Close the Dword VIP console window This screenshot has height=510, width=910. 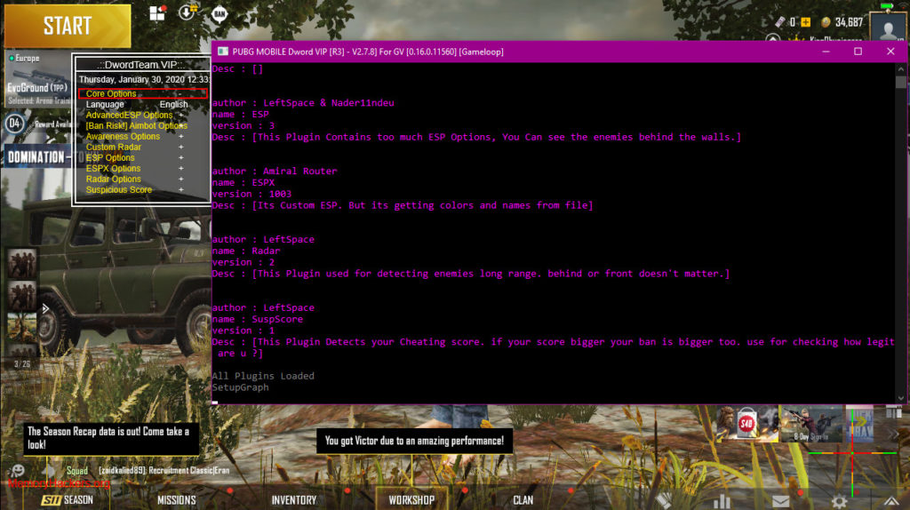(890, 51)
